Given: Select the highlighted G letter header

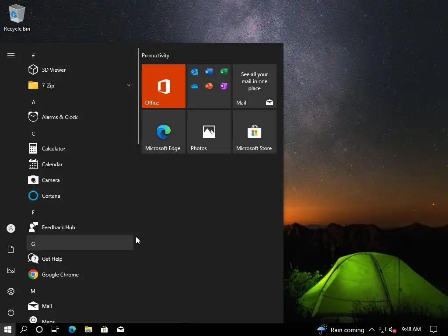Looking at the screenshot, I should [80, 243].
